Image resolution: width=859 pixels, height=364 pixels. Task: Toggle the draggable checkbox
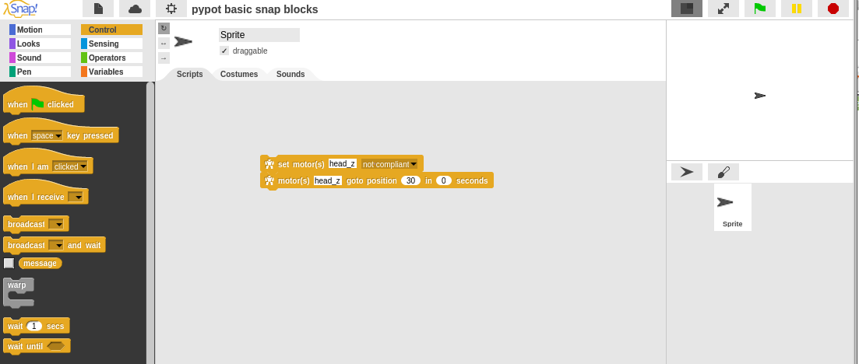pos(224,51)
